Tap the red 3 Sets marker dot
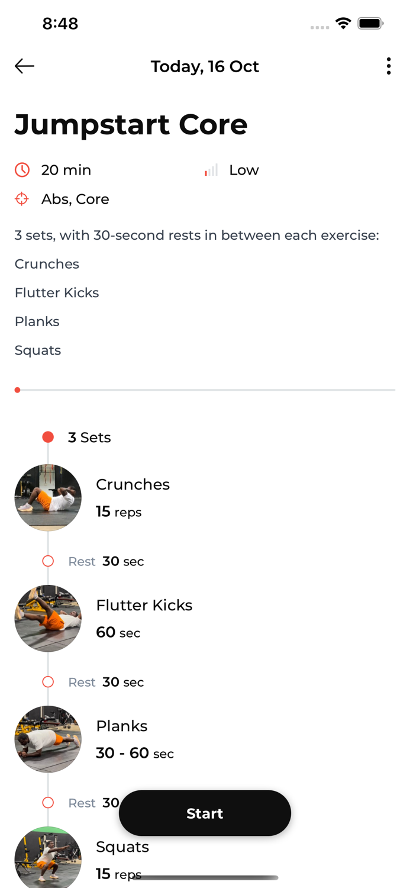Image resolution: width=410 pixels, height=888 pixels. click(48, 437)
